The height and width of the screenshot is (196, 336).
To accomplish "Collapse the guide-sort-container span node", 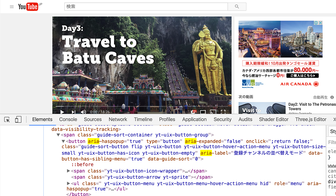I will 58,135.
